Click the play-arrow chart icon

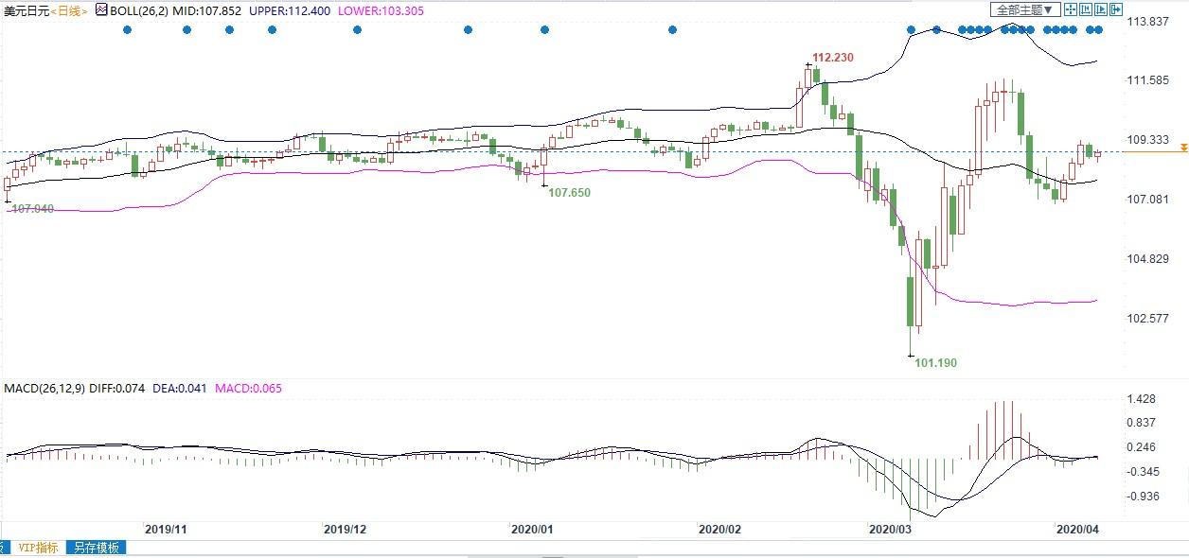[1101, 9]
